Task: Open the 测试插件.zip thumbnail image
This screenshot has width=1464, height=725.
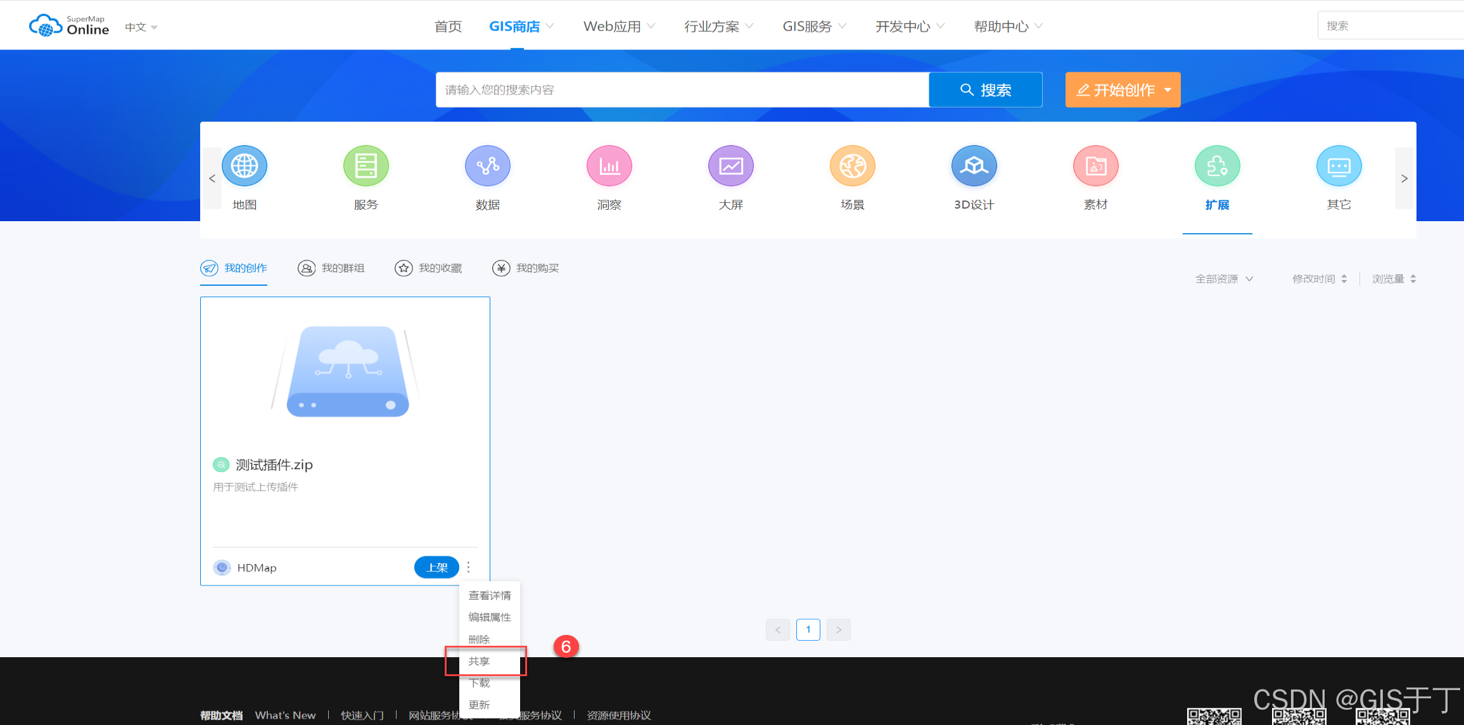Action: click(x=346, y=371)
